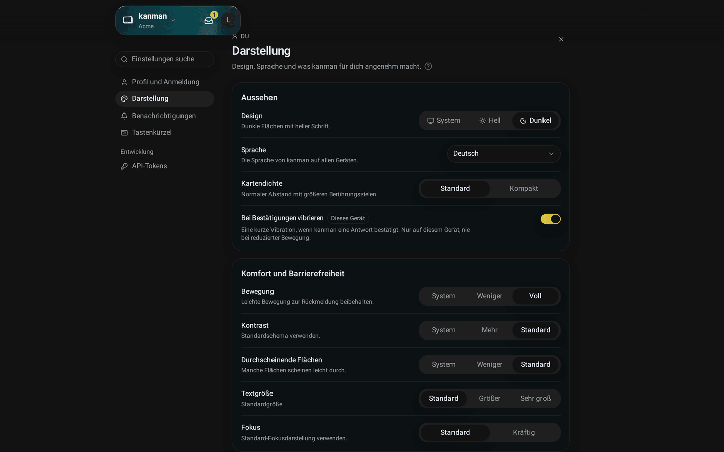Click the search magnifier icon

(124, 59)
